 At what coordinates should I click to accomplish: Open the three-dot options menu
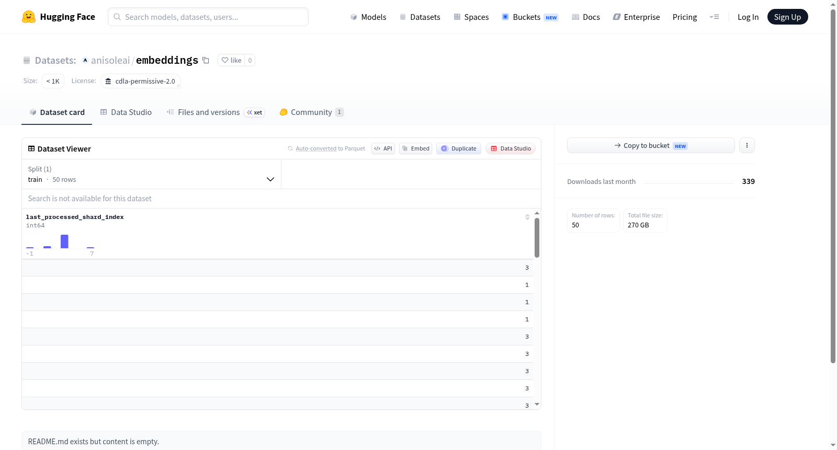(747, 145)
